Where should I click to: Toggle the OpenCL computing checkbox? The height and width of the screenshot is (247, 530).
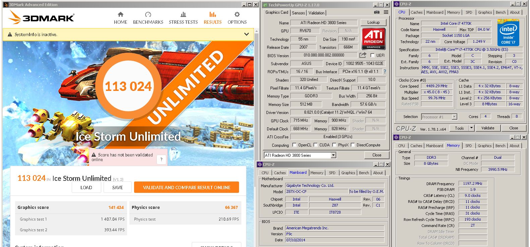click(x=294, y=145)
